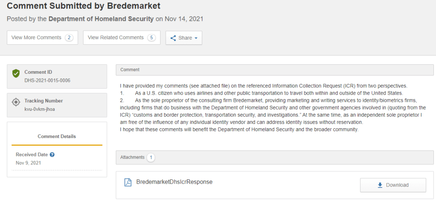Open View More Comments
The image size is (436, 202).
(x=37, y=38)
